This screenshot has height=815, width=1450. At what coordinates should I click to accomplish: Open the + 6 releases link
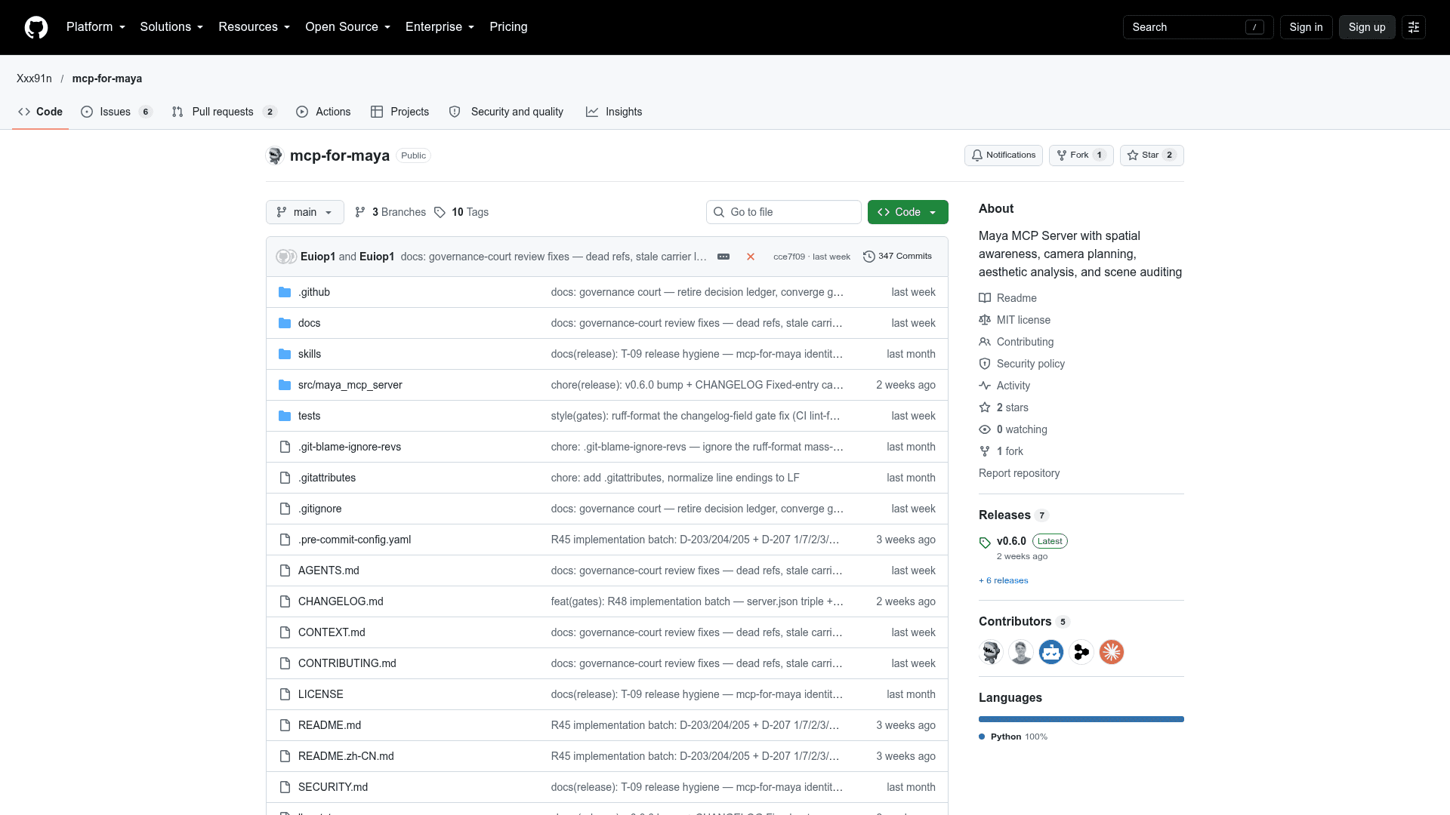coord(1004,580)
